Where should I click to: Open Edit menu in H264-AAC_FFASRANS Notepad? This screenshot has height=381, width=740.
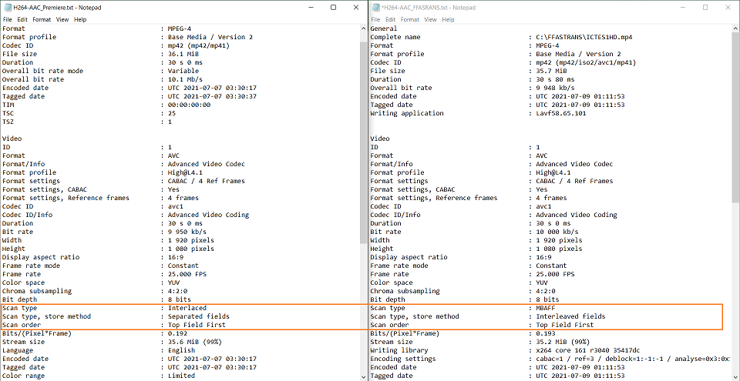coord(390,19)
